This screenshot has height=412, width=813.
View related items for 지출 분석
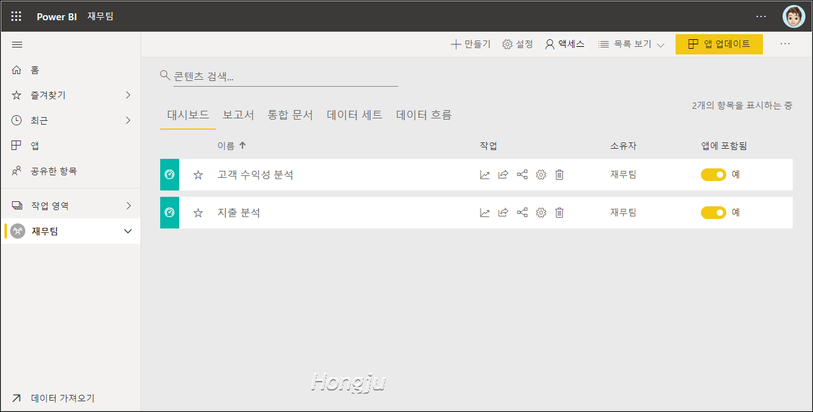(522, 213)
